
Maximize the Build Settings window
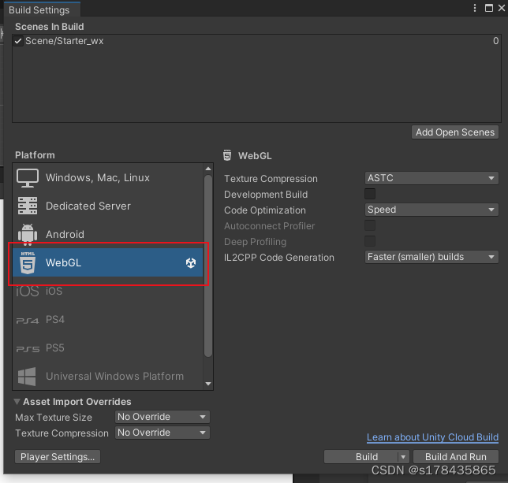pyautogui.click(x=489, y=8)
